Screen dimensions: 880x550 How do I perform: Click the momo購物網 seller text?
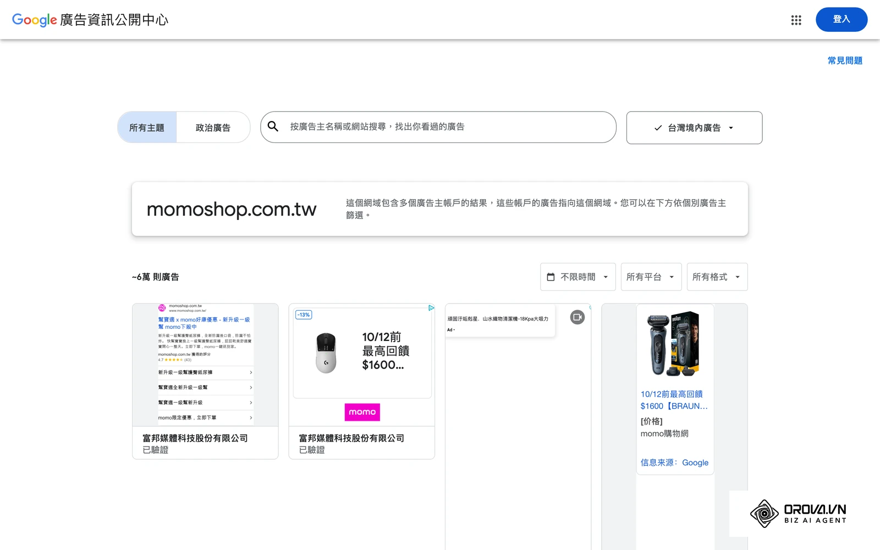click(664, 433)
